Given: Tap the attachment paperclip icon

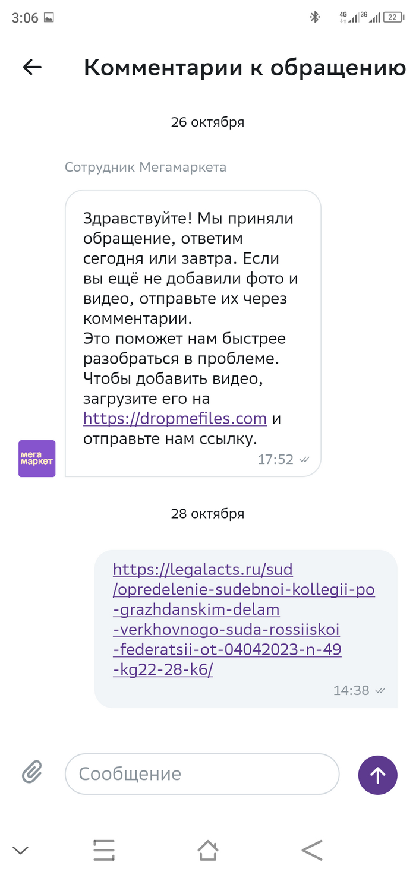Looking at the screenshot, I should click(x=33, y=772).
